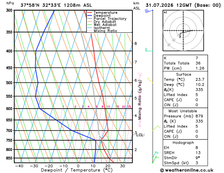224x173 pixels.
Task: Click the 'Mixing Ratio (g/kg)' vertical axis label
Action: point(140,100)
